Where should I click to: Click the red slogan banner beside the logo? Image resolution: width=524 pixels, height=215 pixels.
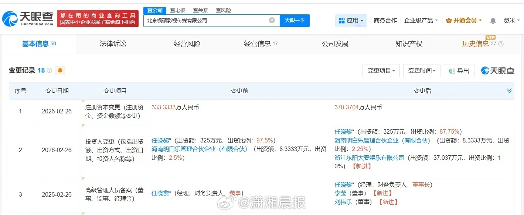[x=98, y=19]
